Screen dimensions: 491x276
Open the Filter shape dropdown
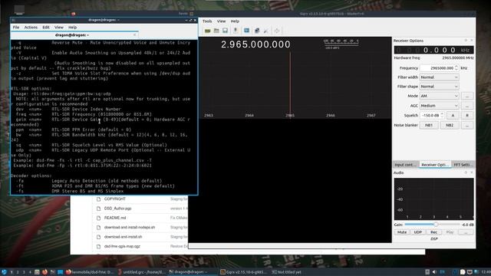(x=439, y=87)
